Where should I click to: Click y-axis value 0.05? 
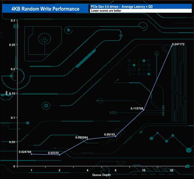12,142
